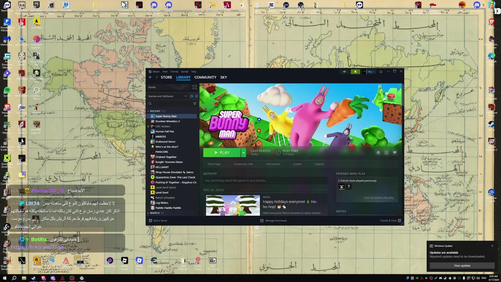This screenshot has height=282, width=501.
Task: Click Add a Game at bottom left
Action: 158,221
